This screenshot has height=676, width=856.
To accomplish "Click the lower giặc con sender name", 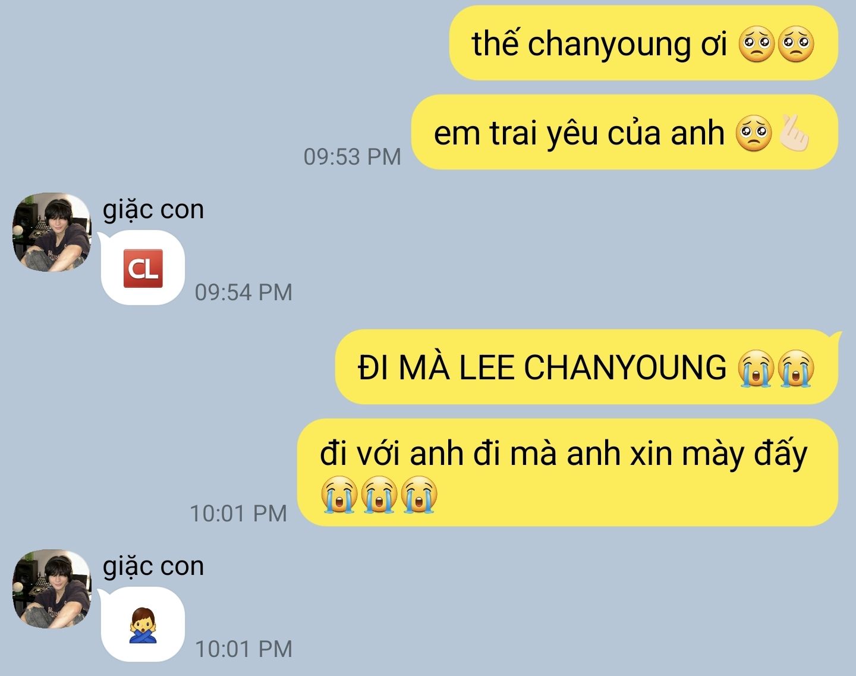I will [153, 566].
